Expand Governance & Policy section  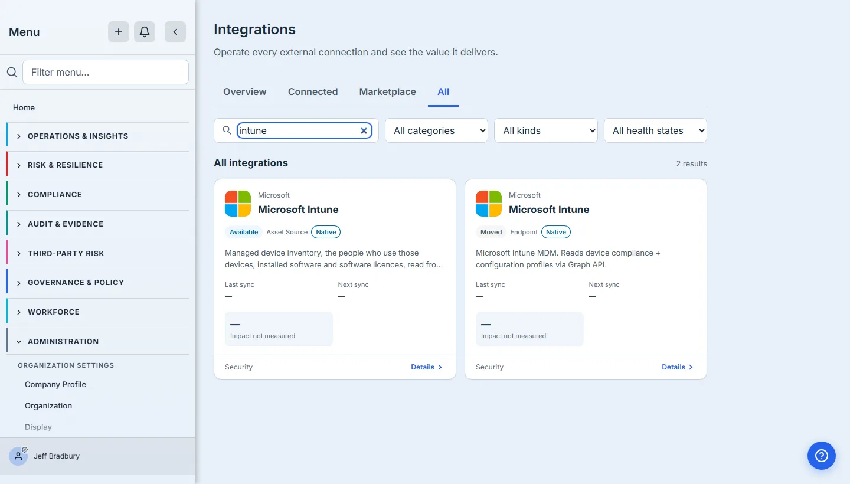97,283
